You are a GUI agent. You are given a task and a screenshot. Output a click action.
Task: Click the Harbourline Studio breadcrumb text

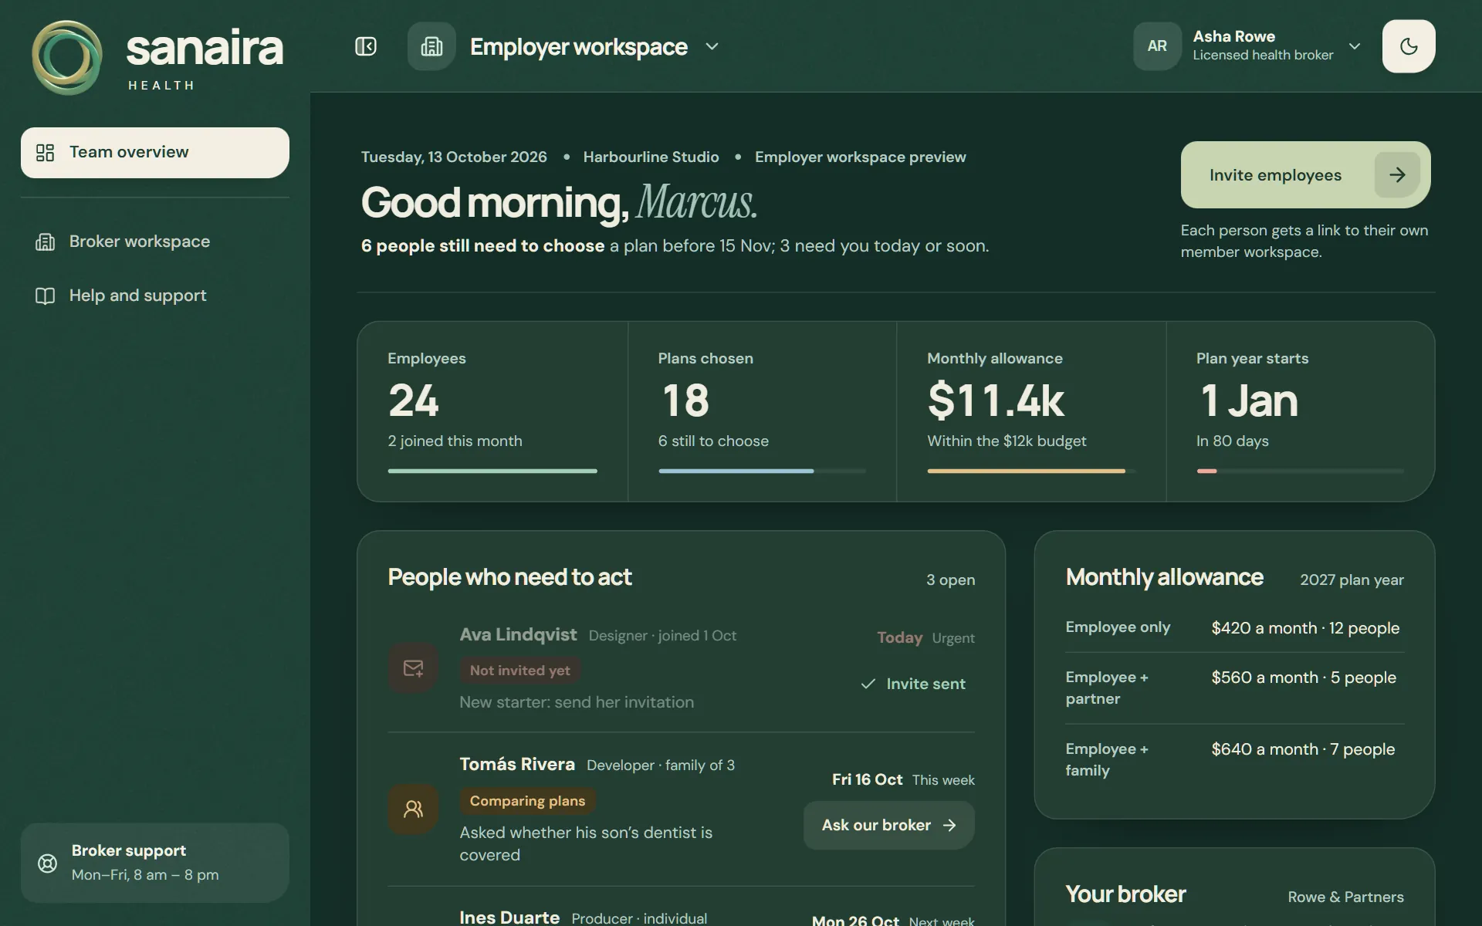coord(651,157)
